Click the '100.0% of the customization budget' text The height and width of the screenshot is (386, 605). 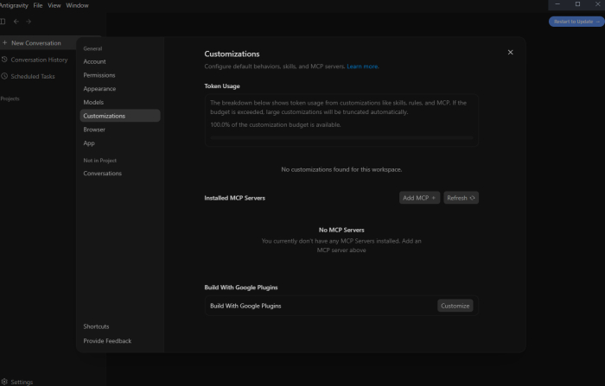[x=276, y=124]
